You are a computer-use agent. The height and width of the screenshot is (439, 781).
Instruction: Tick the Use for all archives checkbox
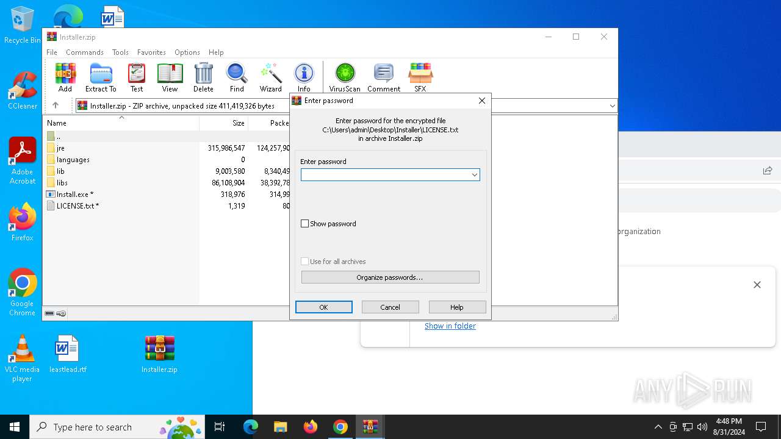click(x=305, y=262)
